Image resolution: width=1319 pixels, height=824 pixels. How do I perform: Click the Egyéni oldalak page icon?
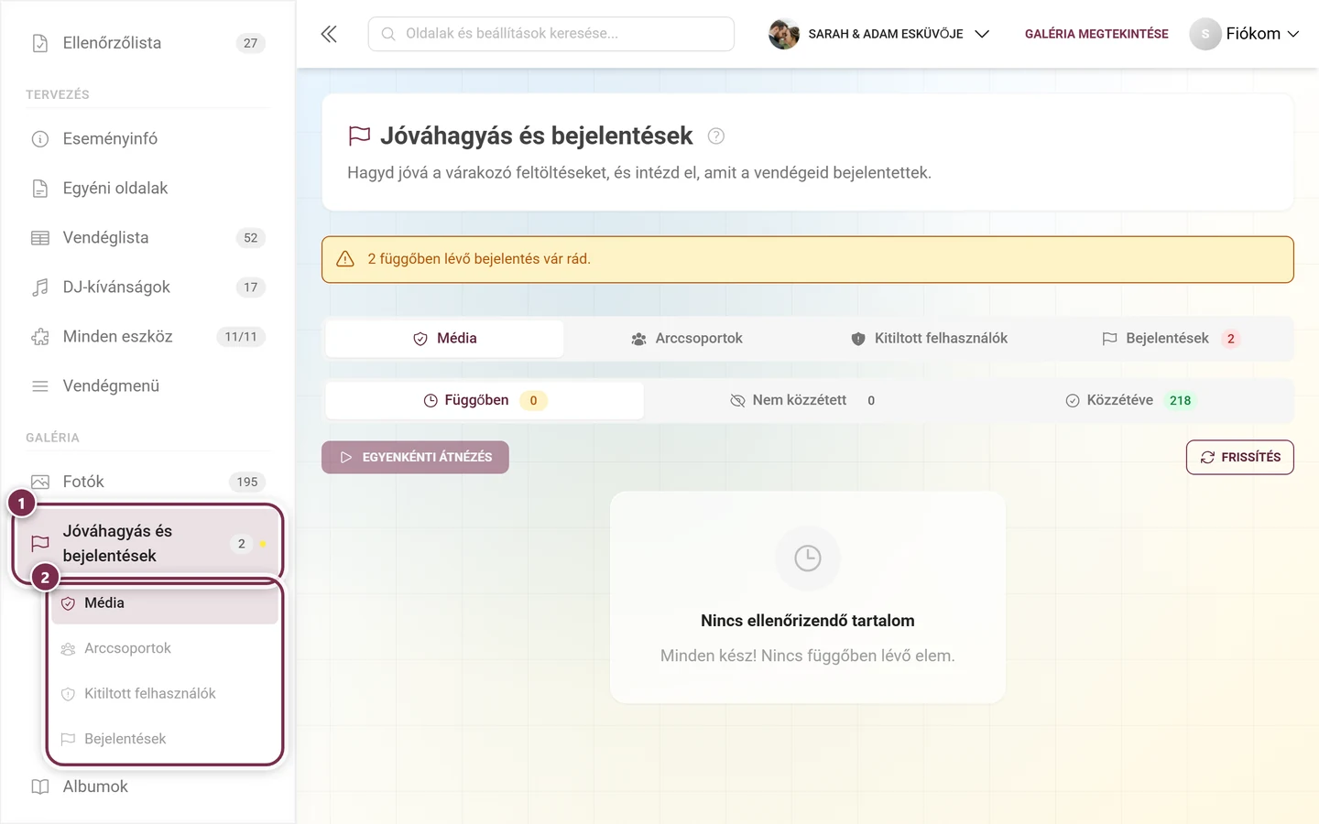[40, 189]
